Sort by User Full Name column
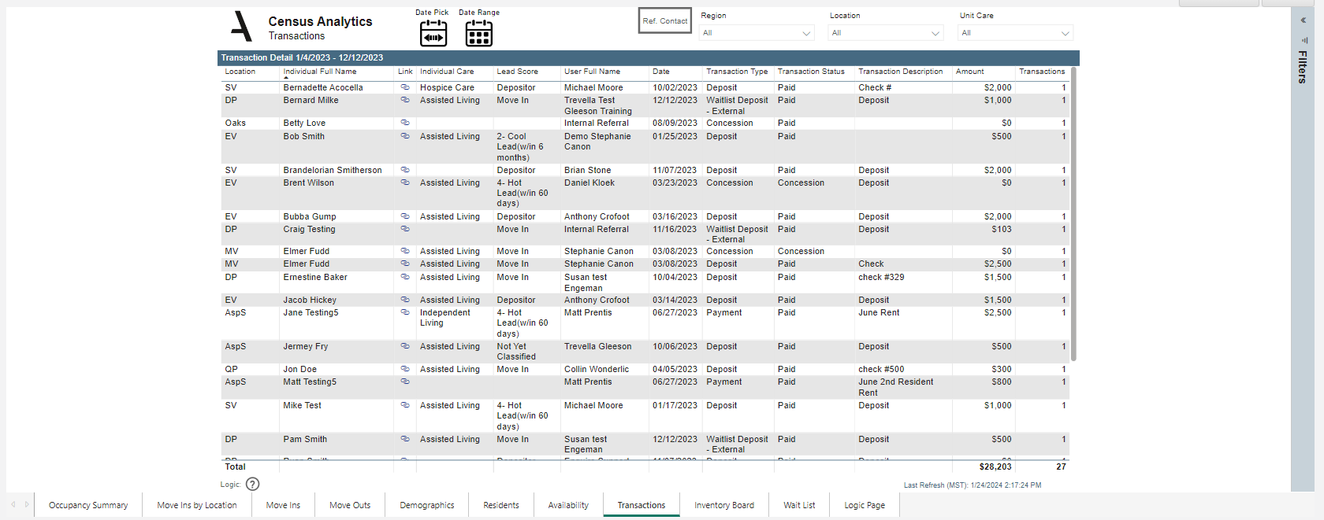This screenshot has height=520, width=1324. [x=592, y=72]
